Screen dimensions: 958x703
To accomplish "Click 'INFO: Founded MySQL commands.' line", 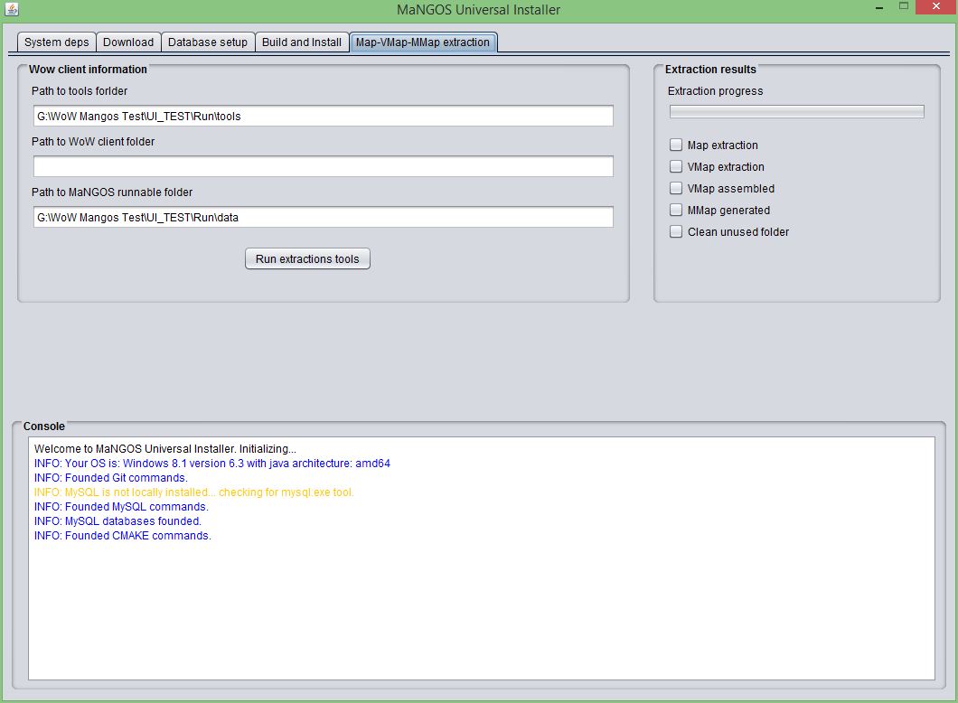I will (121, 507).
